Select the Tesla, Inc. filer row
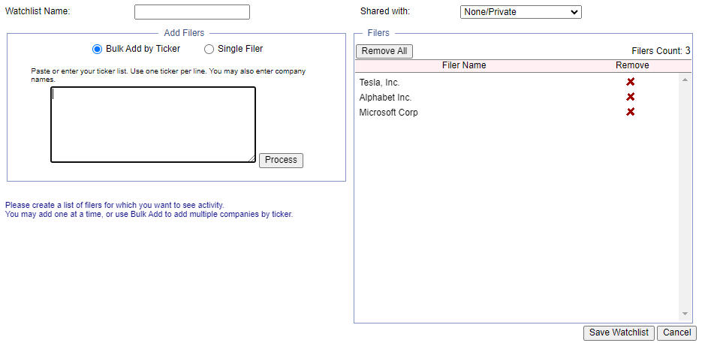The image size is (720, 355). pyautogui.click(x=380, y=83)
